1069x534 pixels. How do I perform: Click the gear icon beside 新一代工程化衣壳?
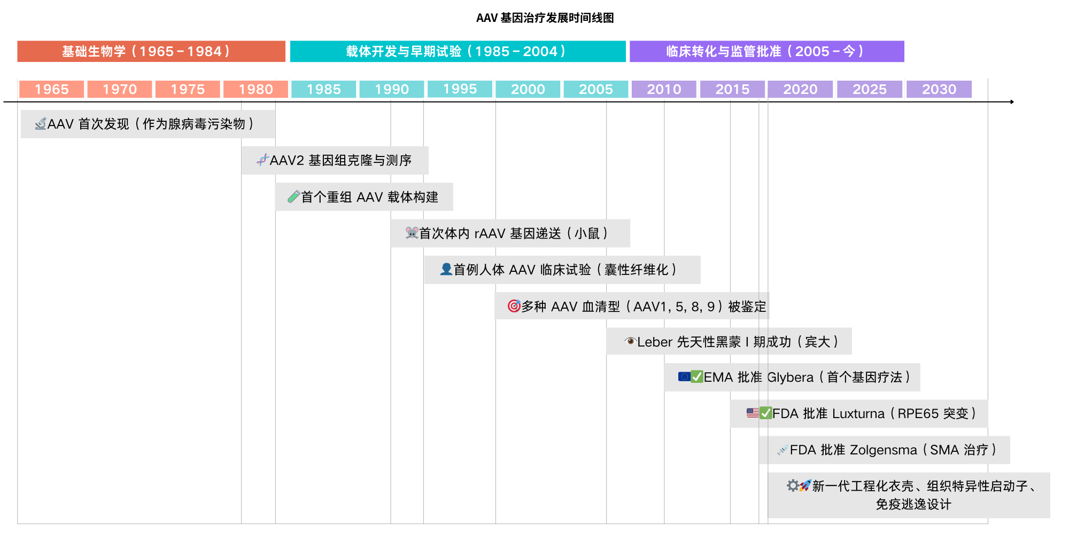click(793, 485)
